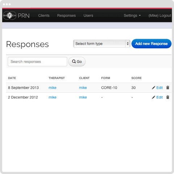Open client mike link in first row
The image size is (174, 174).
click(83, 88)
